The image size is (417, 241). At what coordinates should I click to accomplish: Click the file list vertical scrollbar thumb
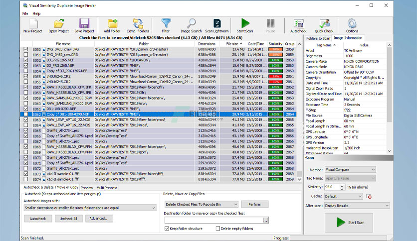pyautogui.click(x=299, y=174)
